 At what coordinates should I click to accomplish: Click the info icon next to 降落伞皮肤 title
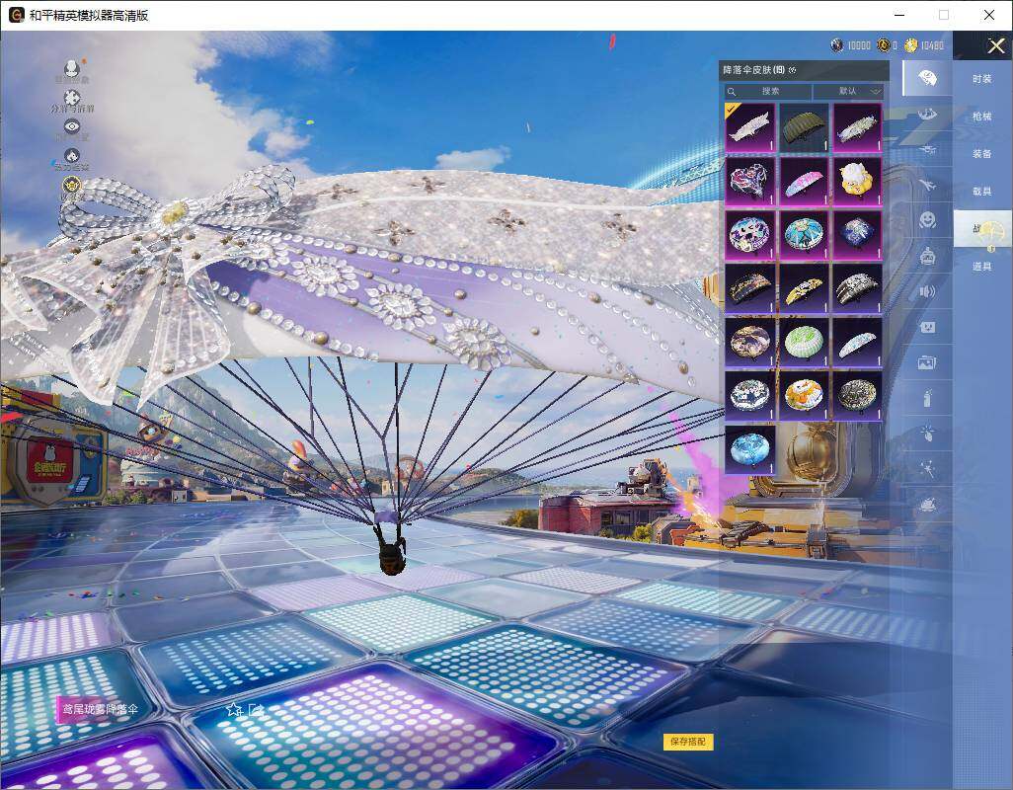[793, 70]
